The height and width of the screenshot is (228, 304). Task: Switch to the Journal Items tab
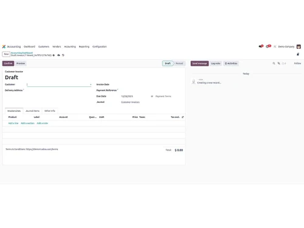(32, 111)
